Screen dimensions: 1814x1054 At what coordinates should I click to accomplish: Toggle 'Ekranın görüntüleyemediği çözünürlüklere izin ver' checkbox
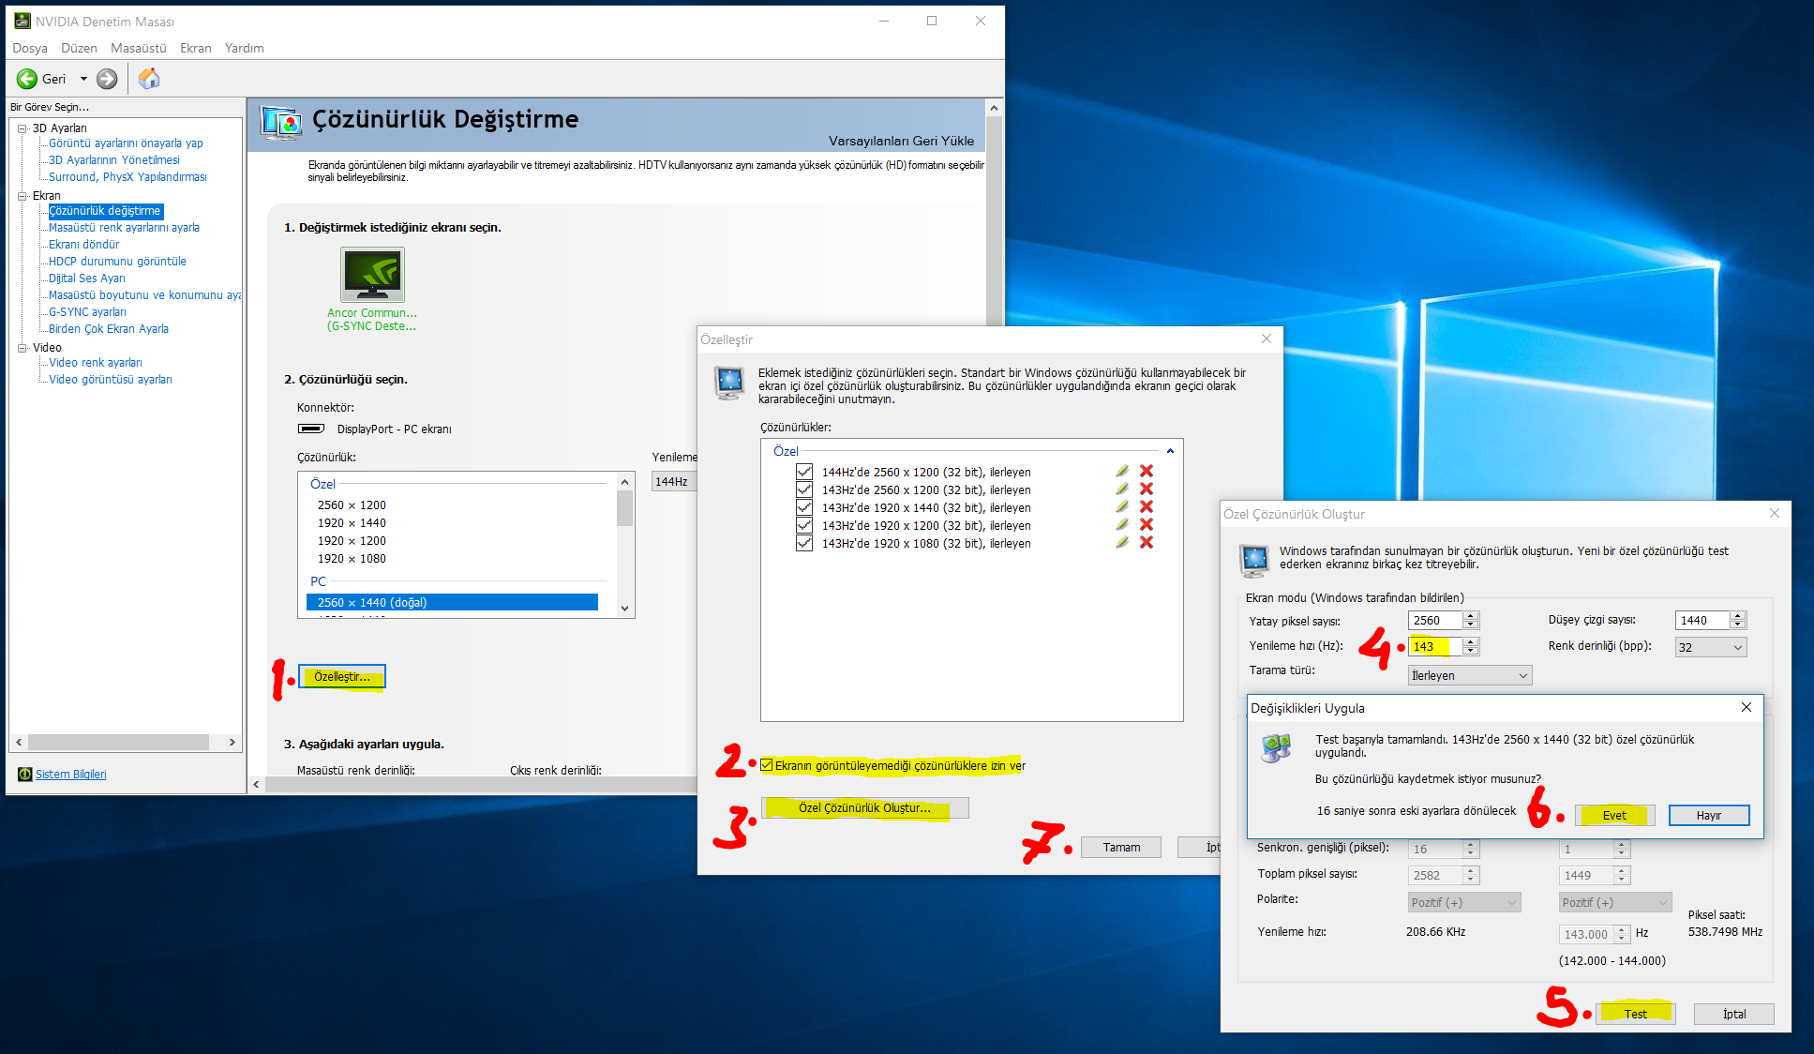point(767,765)
